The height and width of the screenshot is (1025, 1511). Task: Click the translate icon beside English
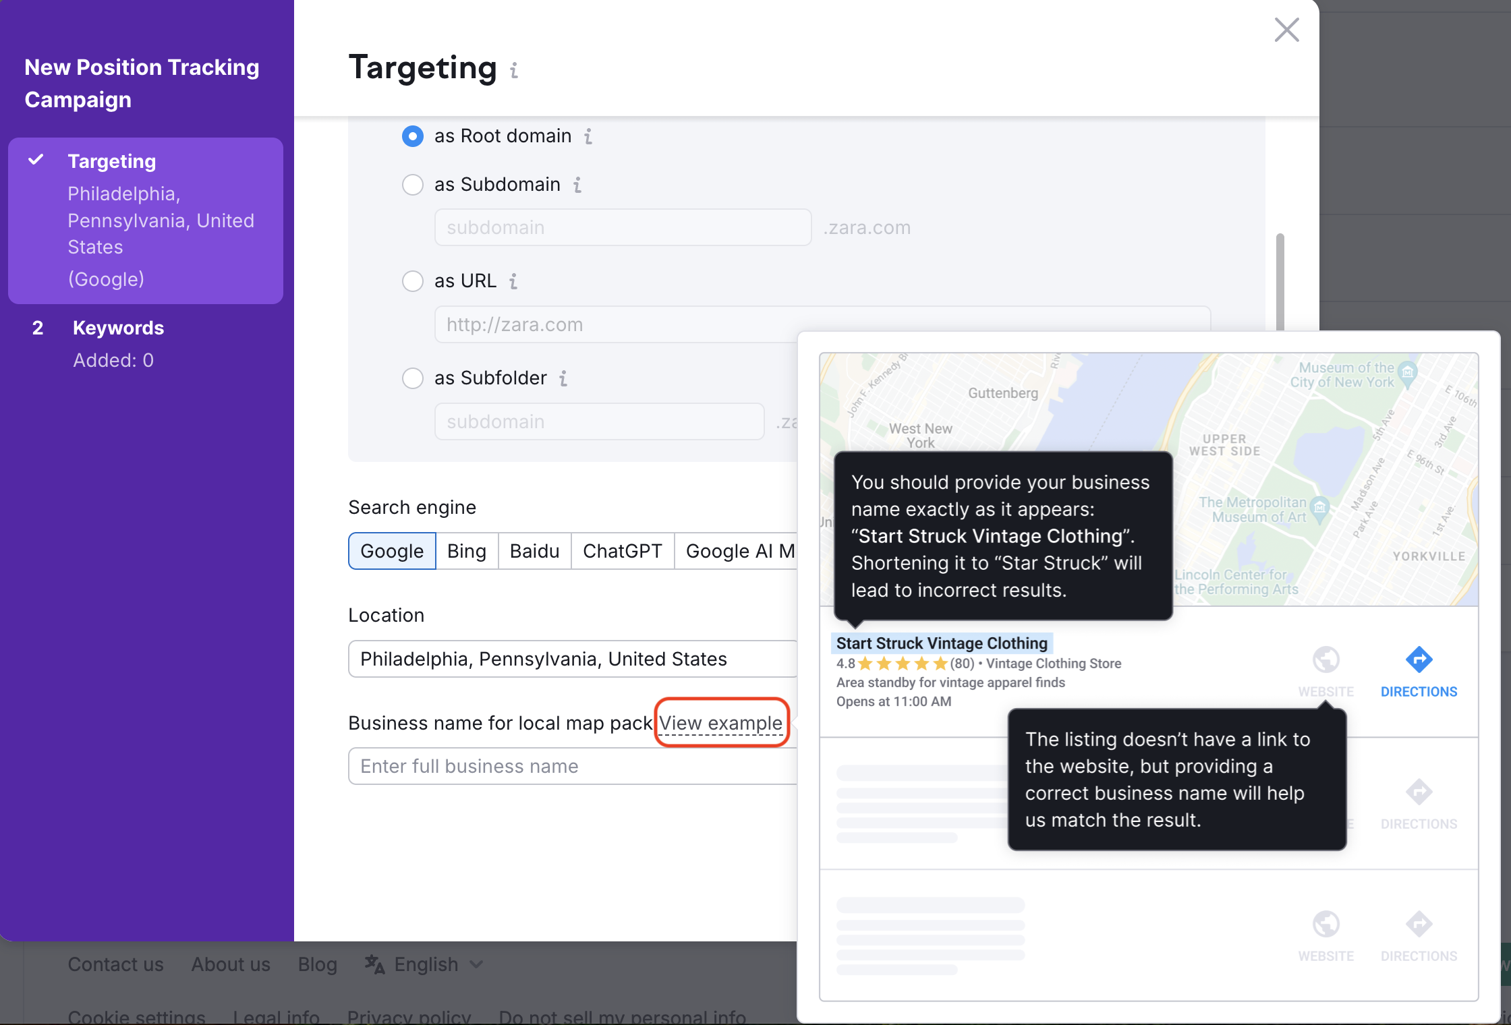374,964
